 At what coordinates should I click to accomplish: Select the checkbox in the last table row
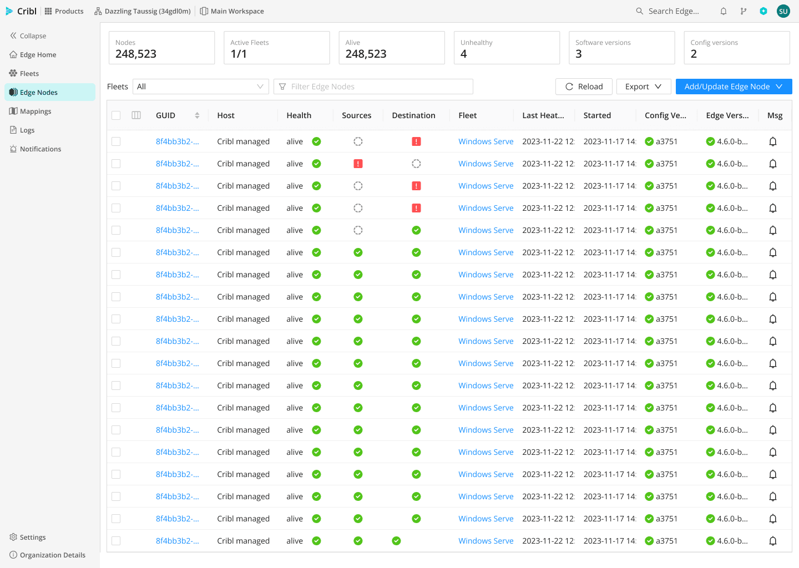coord(116,541)
